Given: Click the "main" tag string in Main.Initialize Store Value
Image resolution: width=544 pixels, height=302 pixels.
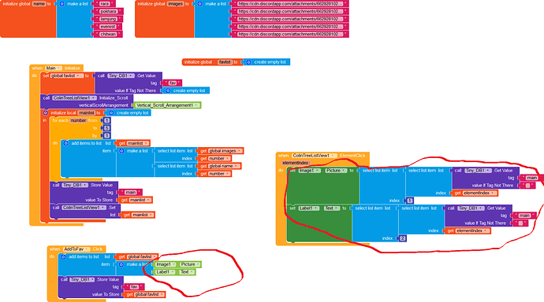Looking at the screenshot, I should tap(130, 193).
